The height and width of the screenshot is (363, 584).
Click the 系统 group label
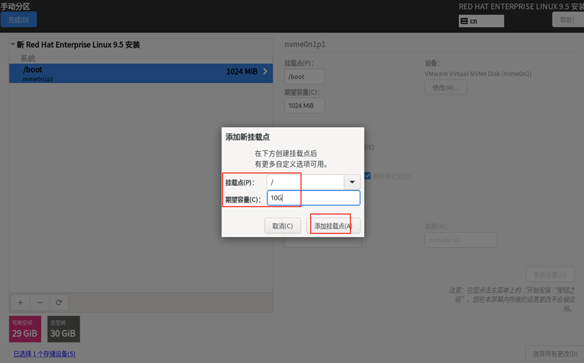[28, 59]
